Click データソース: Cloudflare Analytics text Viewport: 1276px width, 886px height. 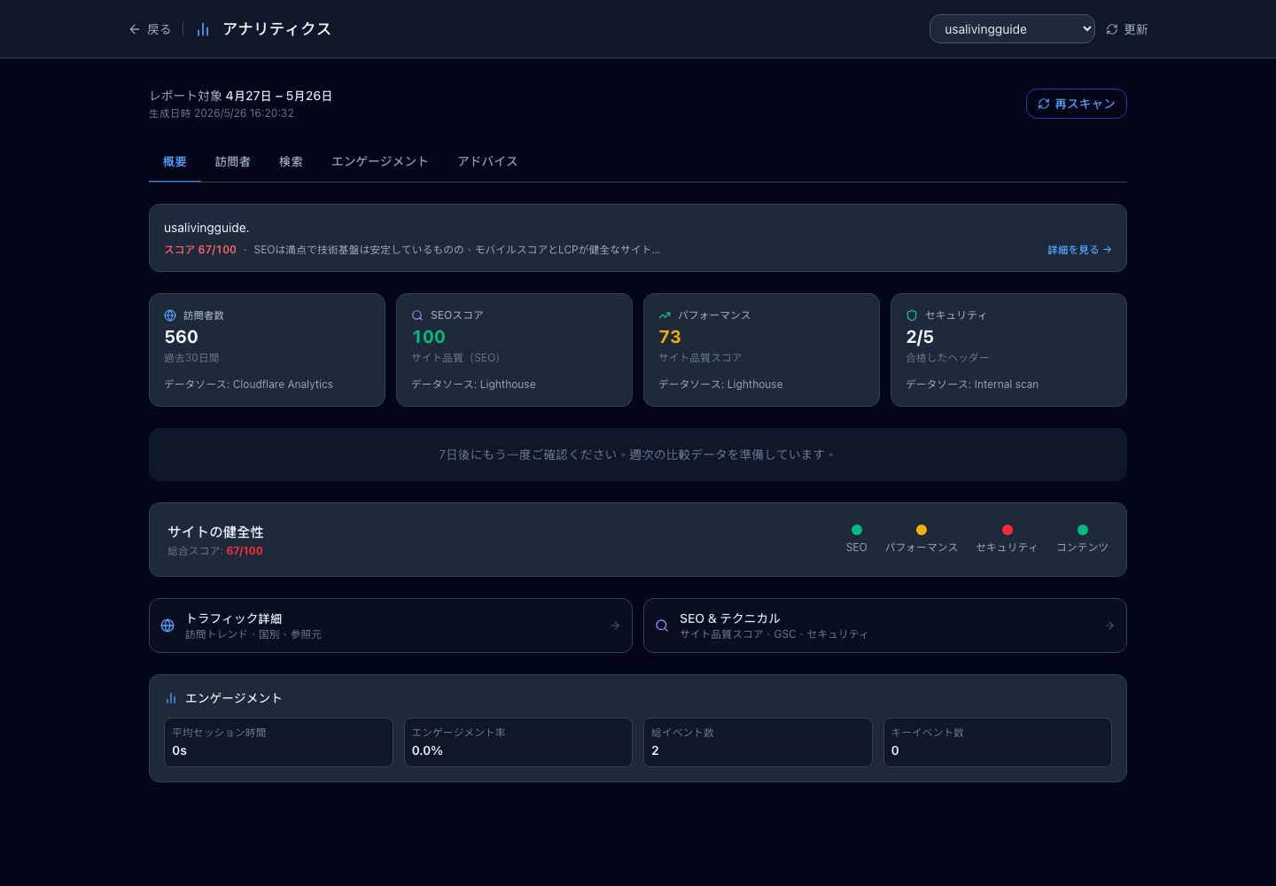pyautogui.click(x=248, y=385)
